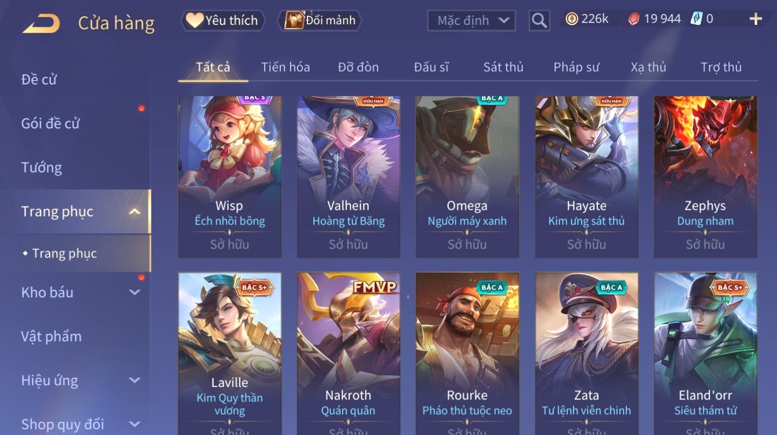Open the Zata Tư lệnh viễn chinh card
Screen dimensions: 777x435
587,353
